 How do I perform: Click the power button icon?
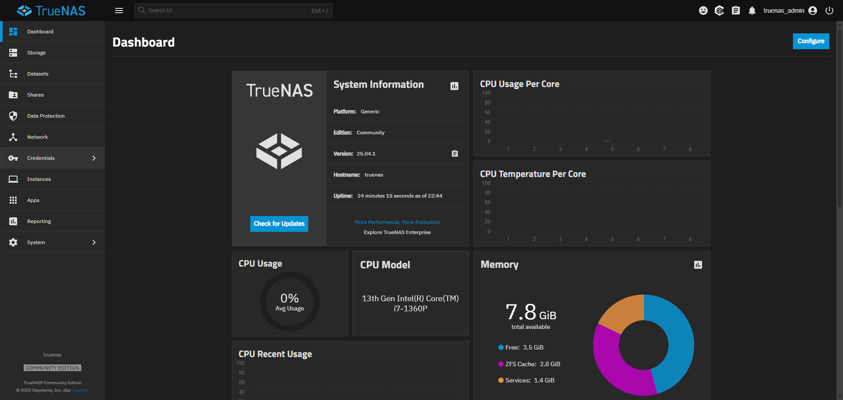tap(829, 11)
